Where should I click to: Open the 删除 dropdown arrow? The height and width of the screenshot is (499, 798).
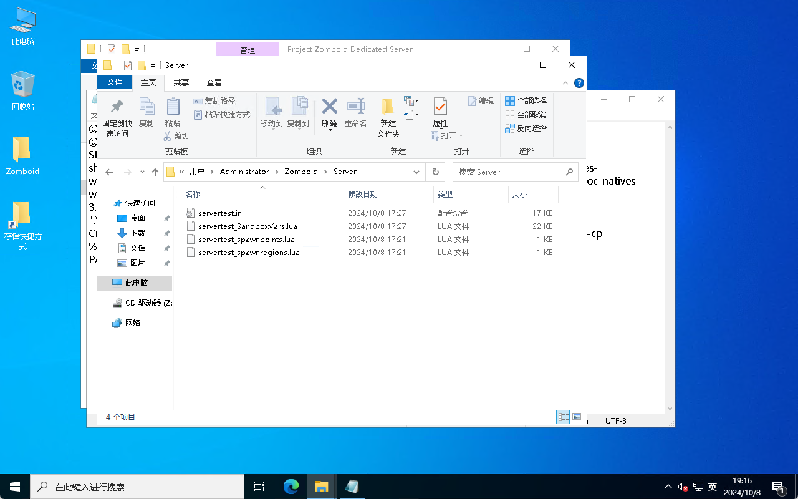pyautogui.click(x=329, y=130)
